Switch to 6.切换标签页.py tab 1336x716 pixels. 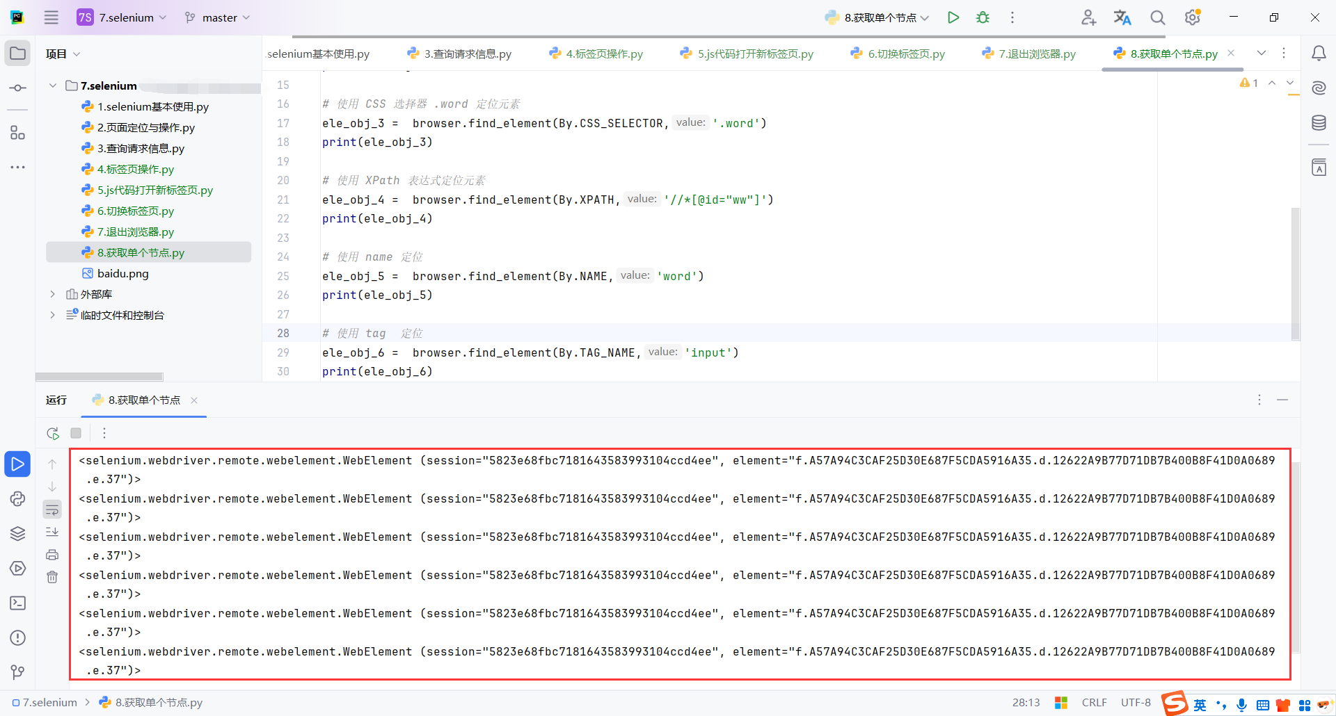click(898, 54)
